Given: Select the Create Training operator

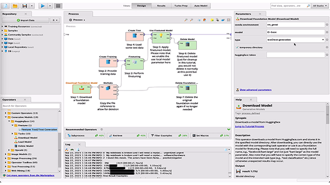Looking at the screenshot, I should coord(108,63).
